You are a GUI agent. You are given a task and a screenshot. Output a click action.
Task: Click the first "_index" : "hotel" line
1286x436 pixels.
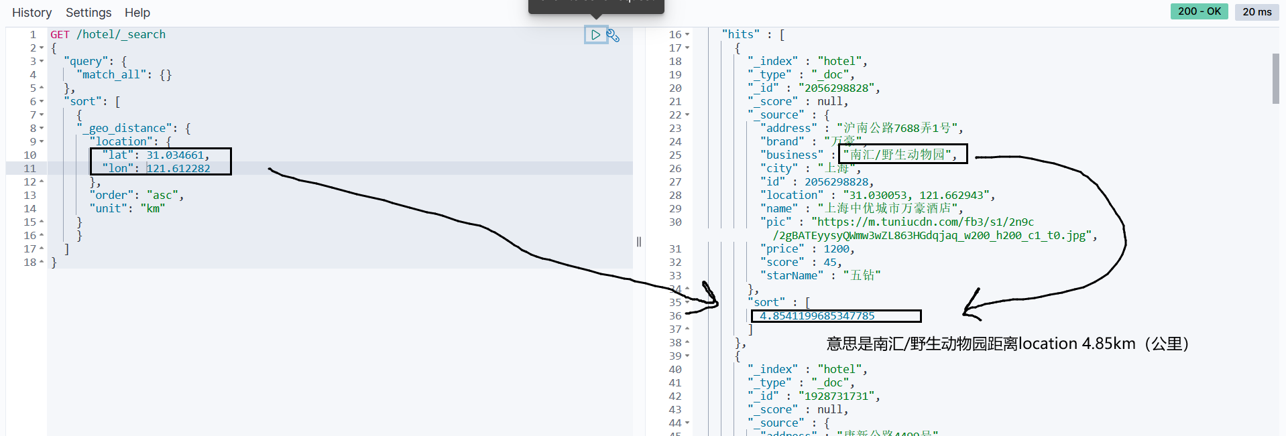coord(807,61)
